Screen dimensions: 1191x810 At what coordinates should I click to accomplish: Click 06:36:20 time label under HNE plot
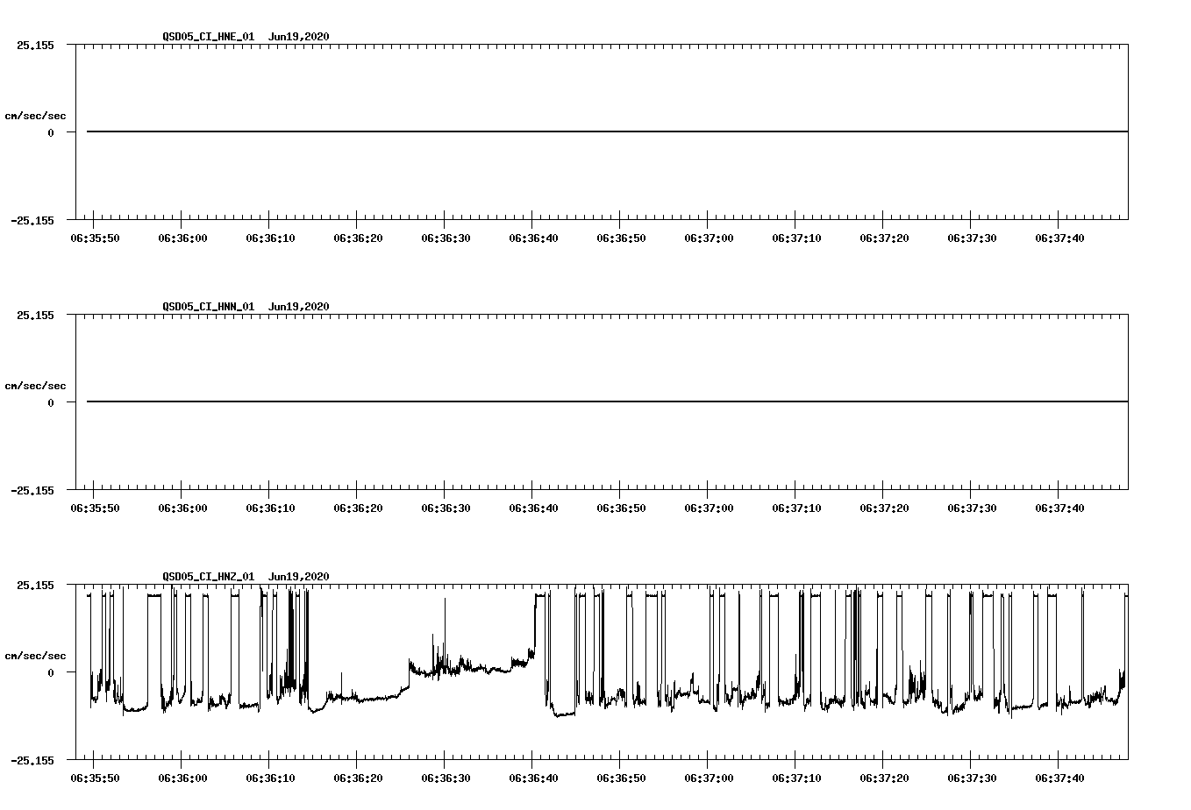coord(358,238)
